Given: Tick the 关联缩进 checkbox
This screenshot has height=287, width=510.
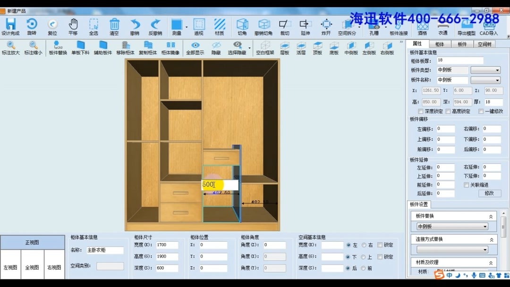Looking at the screenshot, I should click(x=467, y=184).
